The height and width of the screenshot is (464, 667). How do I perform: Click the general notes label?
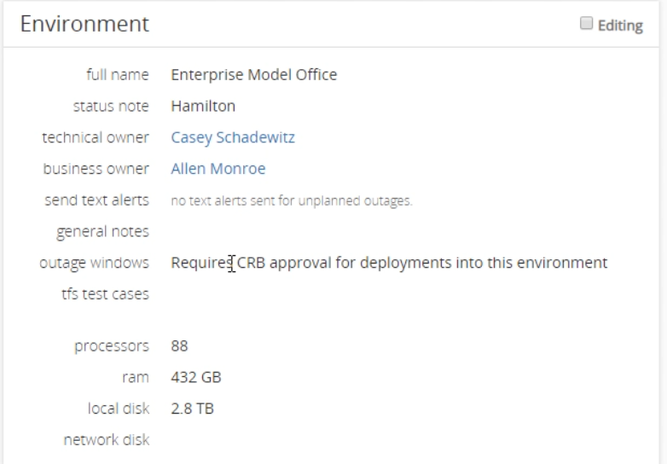103,232
